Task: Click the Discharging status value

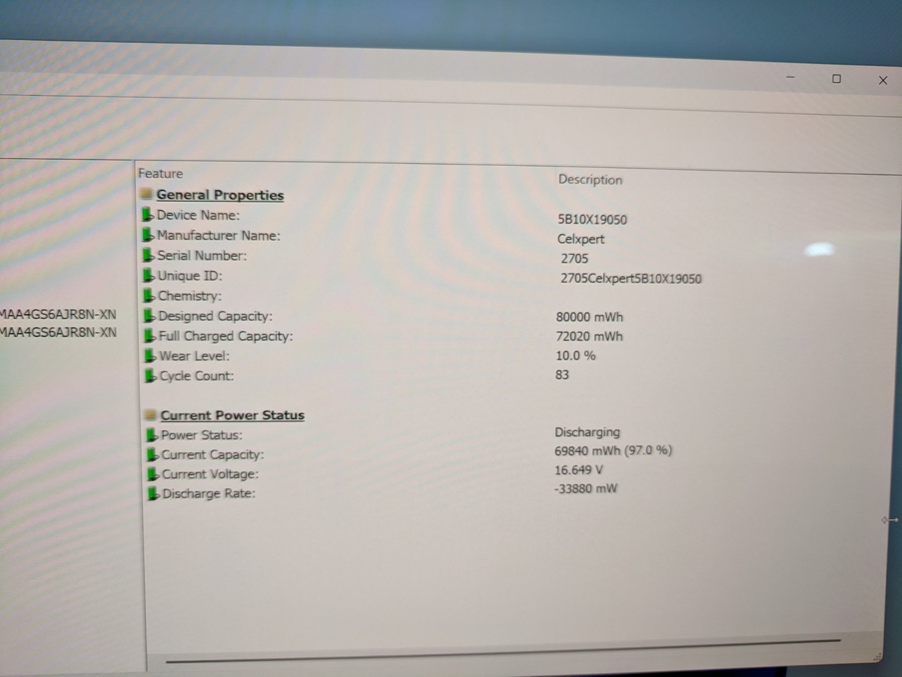Action: click(587, 433)
